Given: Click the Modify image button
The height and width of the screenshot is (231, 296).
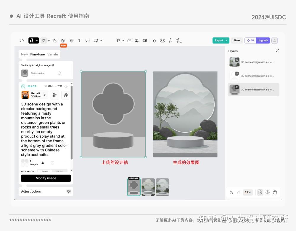Looking at the screenshot, I should 46,178.
